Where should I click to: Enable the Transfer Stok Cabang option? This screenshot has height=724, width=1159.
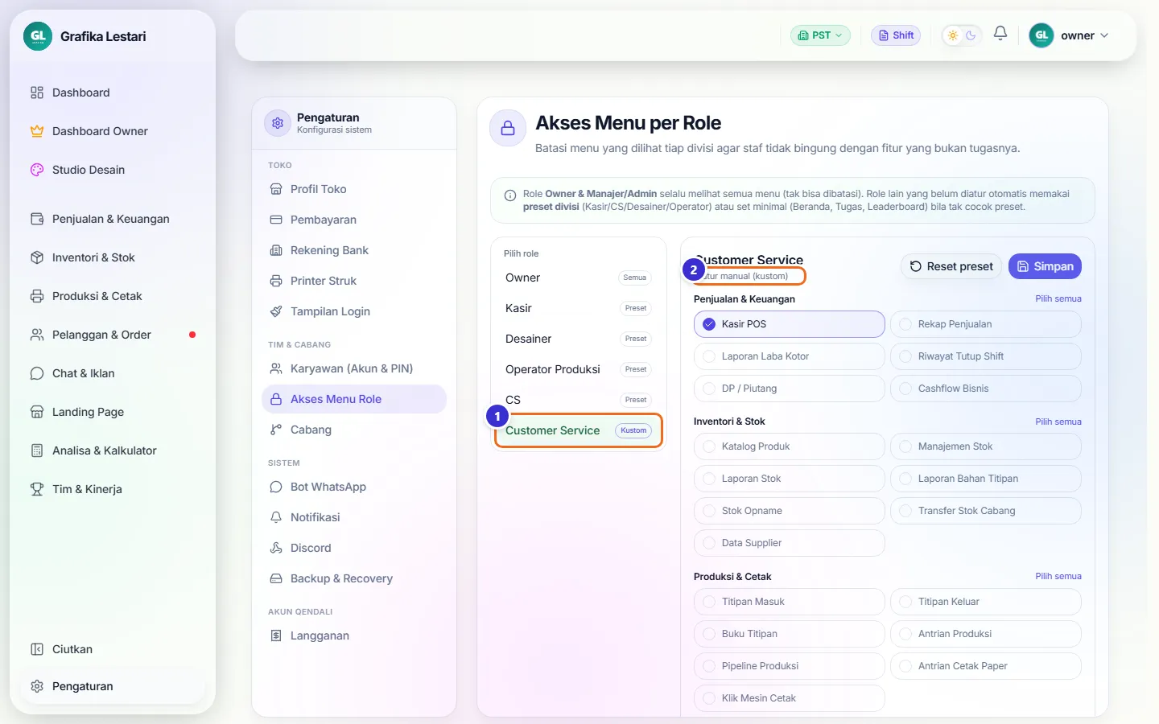click(x=985, y=511)
